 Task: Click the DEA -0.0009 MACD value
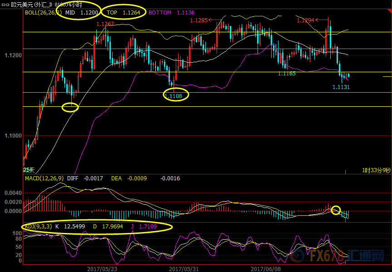click(x=129, y=178)
